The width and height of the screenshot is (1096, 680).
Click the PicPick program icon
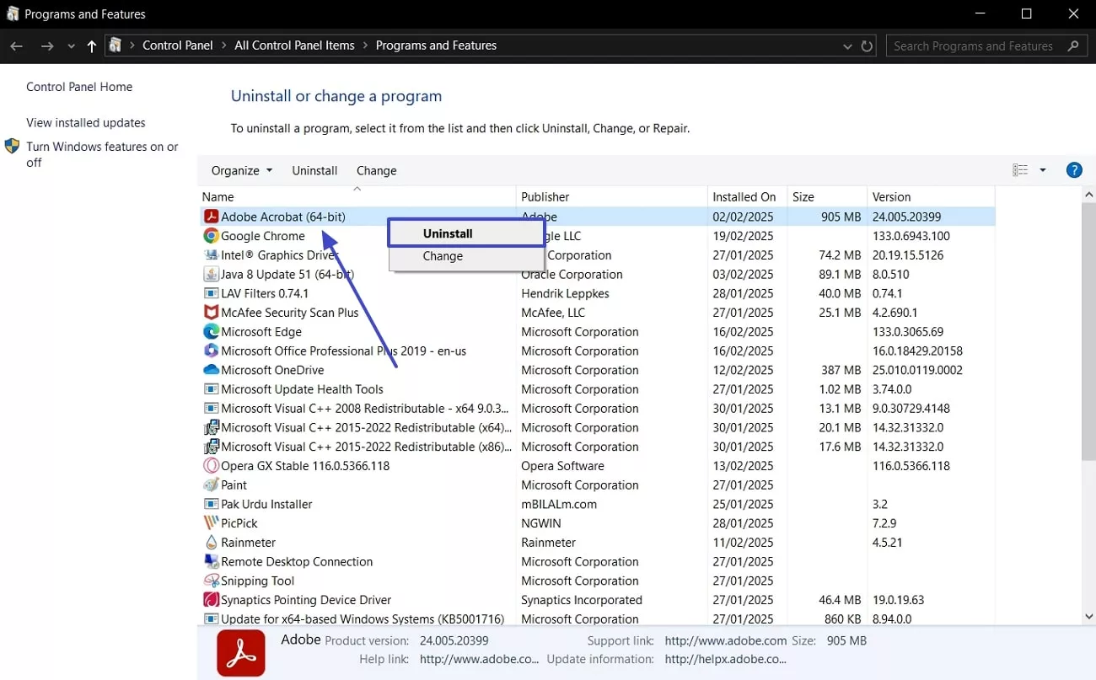pyautogui.click(x=211, y=523)
